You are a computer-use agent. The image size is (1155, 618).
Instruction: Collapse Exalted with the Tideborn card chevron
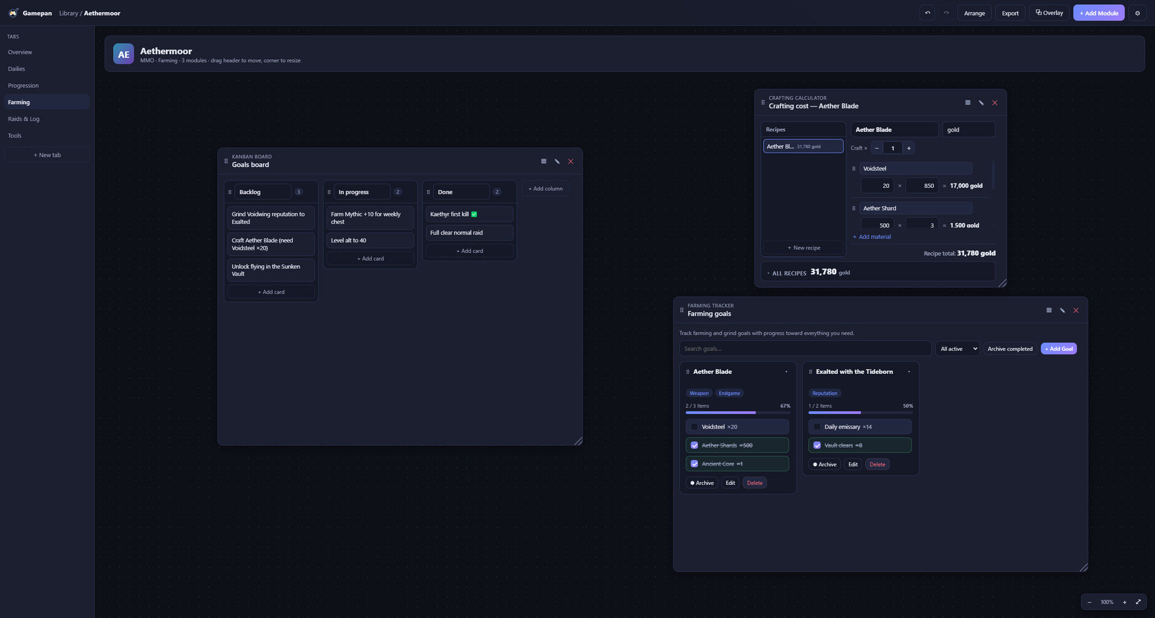tap(909, 372)
